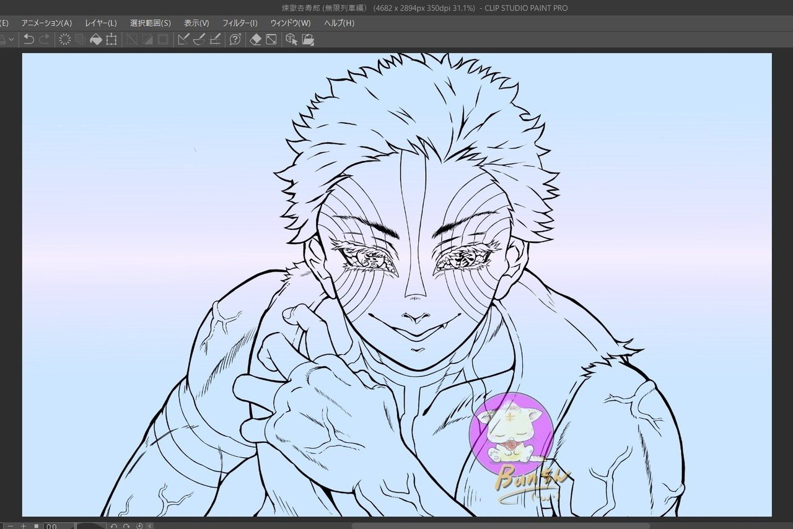Click the Invert Selected Area icon
The width and height of the screenshot is (793, 529).
tap(147, 40)
